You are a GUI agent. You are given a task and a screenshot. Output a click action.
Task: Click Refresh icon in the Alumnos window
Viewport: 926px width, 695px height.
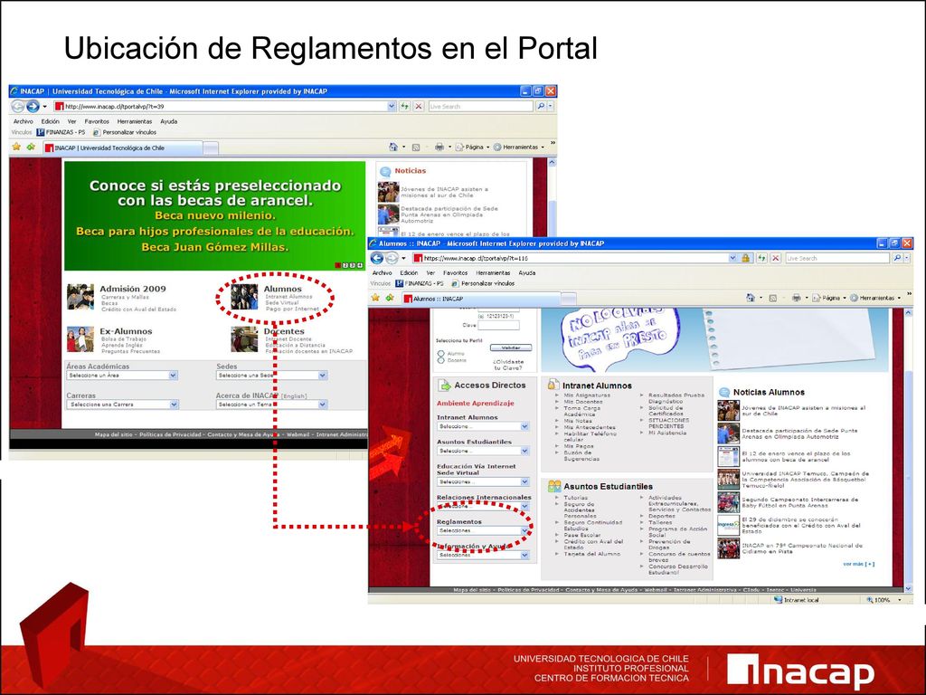[761, 258]
